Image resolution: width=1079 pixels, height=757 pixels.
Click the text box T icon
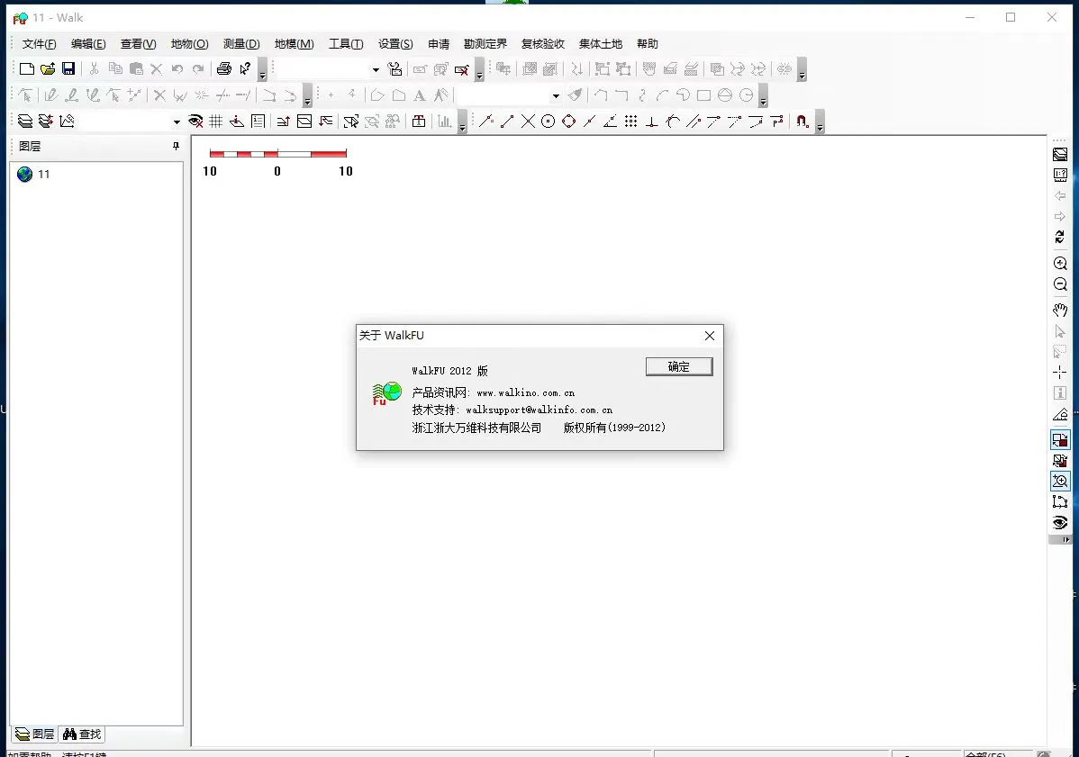(x=419, y=122)
